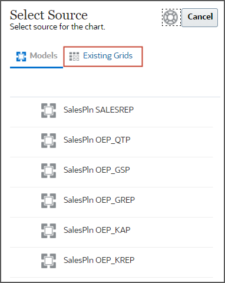Click the SalesPln OEP_KREP model icon

(48, 261)
